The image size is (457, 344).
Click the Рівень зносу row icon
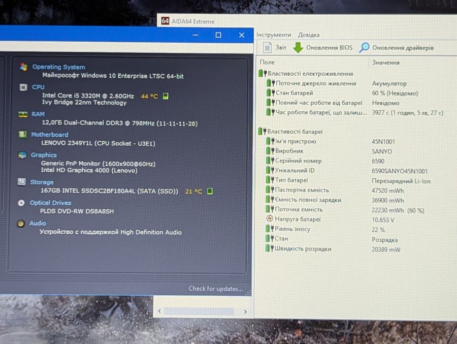coord(270,229)
